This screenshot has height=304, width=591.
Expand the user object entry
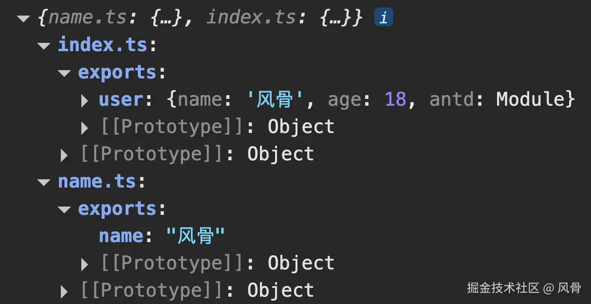(85, 100)
